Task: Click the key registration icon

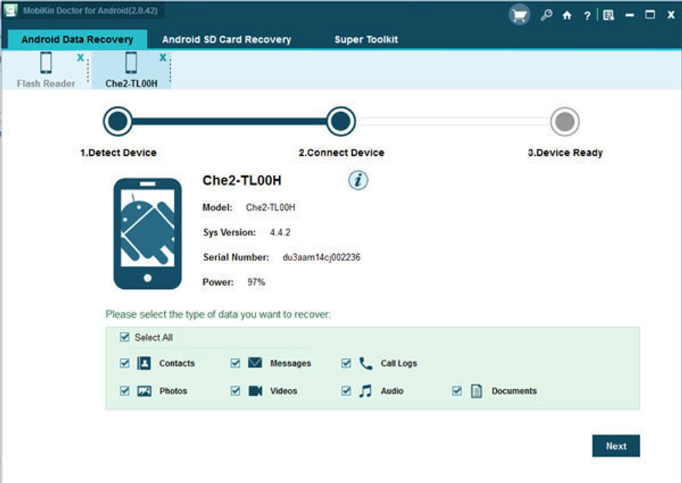Action: (547, 15)
